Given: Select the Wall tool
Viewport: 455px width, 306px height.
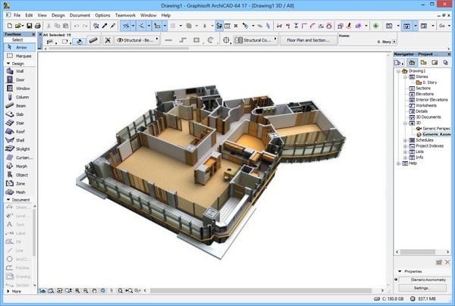Looking at the screenshot, I should [x=19, y=71].
